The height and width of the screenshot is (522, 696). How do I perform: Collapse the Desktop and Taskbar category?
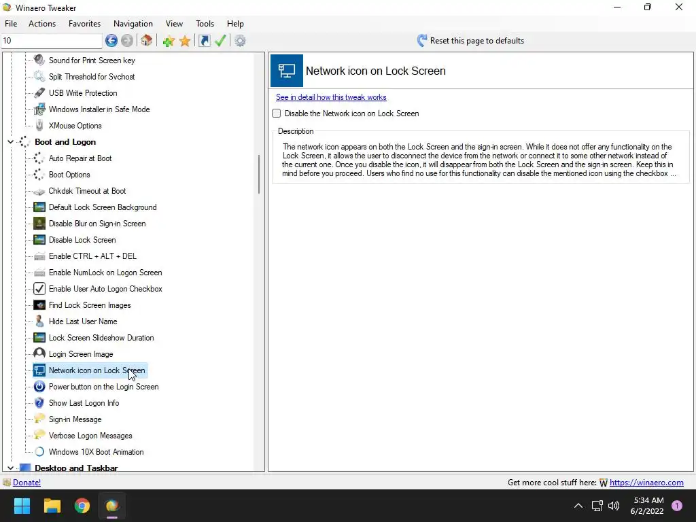(x=10, y=468)
